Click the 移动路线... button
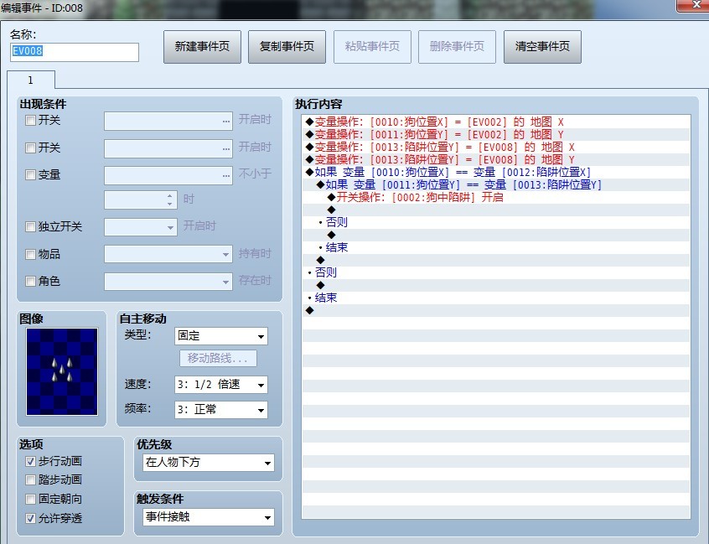709x544 pixels. coord(218,359)
